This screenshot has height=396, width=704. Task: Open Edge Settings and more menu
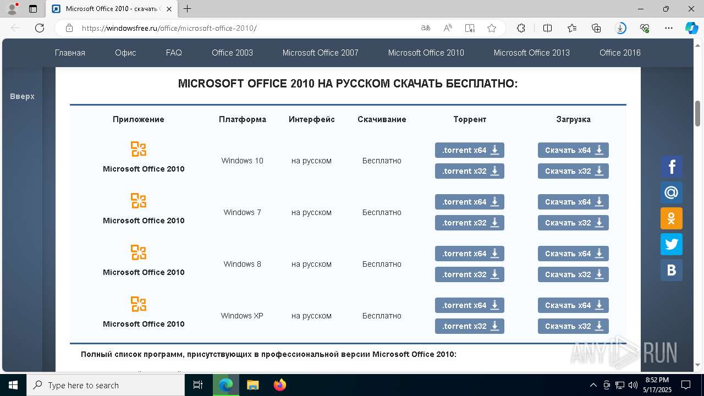pyautogui.click(x=669, y=28)
